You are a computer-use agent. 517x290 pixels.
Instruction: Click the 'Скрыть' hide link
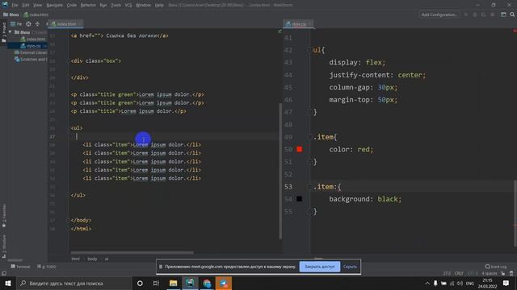pyautogui.click(x=350, y=267)
